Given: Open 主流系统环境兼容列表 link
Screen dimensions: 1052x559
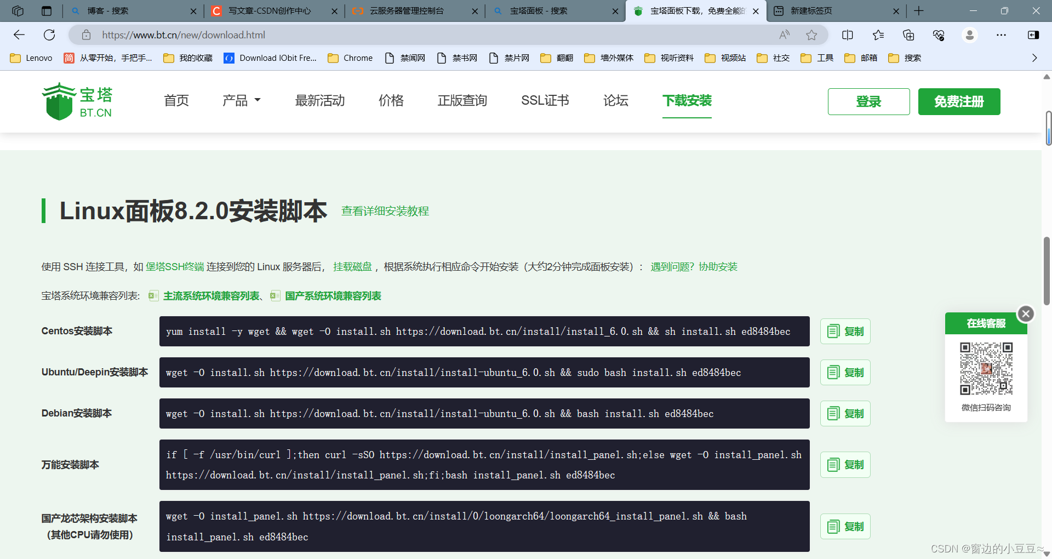Looking at the screenshot, I should (211, 296).
